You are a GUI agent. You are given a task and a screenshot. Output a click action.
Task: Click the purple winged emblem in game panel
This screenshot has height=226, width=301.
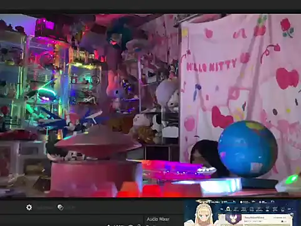[233, 218]
